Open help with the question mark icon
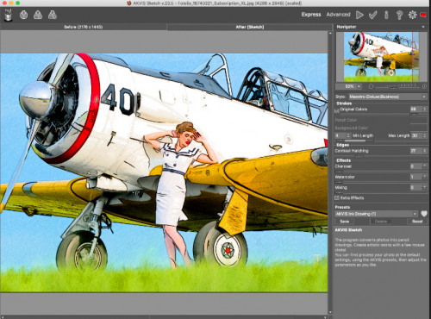The width and height of the screenshot is (431, 319). (x=399, y=15)
